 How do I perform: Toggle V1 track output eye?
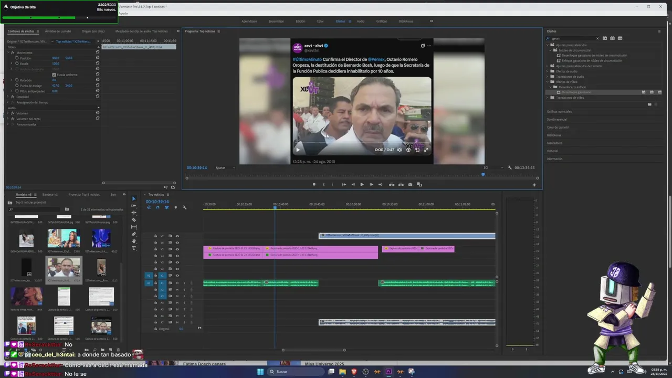click(x=177, y=275)
